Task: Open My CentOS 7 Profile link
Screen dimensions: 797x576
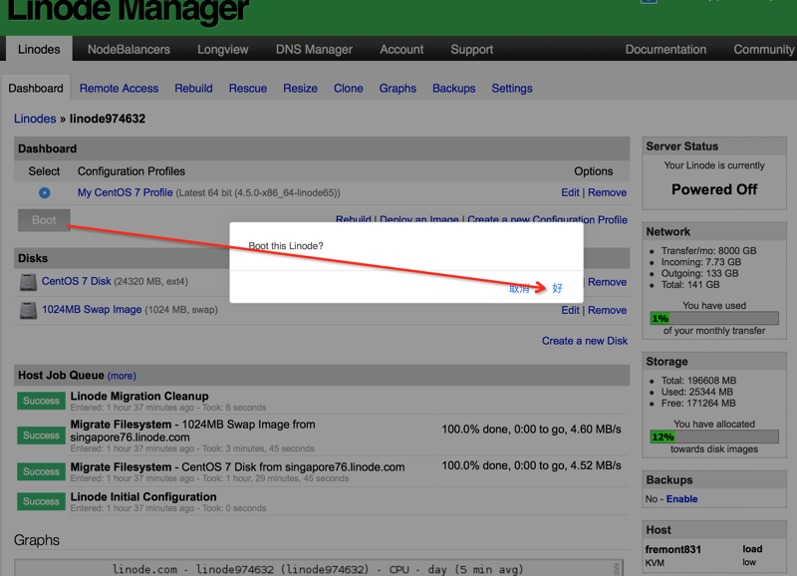Action: [x=126, y=192]
